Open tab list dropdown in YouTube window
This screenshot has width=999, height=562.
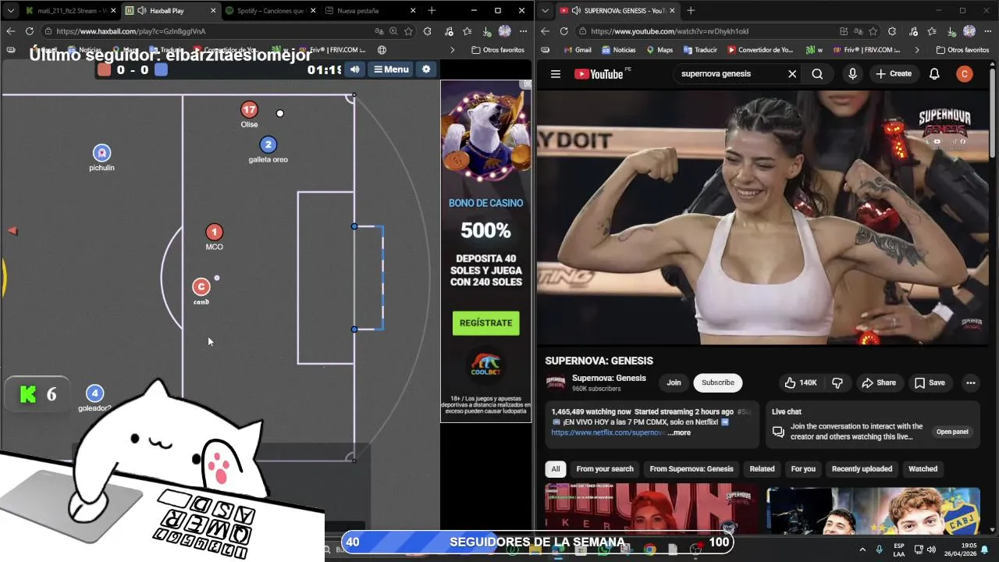pyautogui.click(x=545, y=11)
